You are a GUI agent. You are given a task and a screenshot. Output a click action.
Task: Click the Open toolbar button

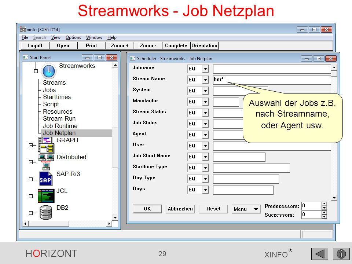pos(63,45)
